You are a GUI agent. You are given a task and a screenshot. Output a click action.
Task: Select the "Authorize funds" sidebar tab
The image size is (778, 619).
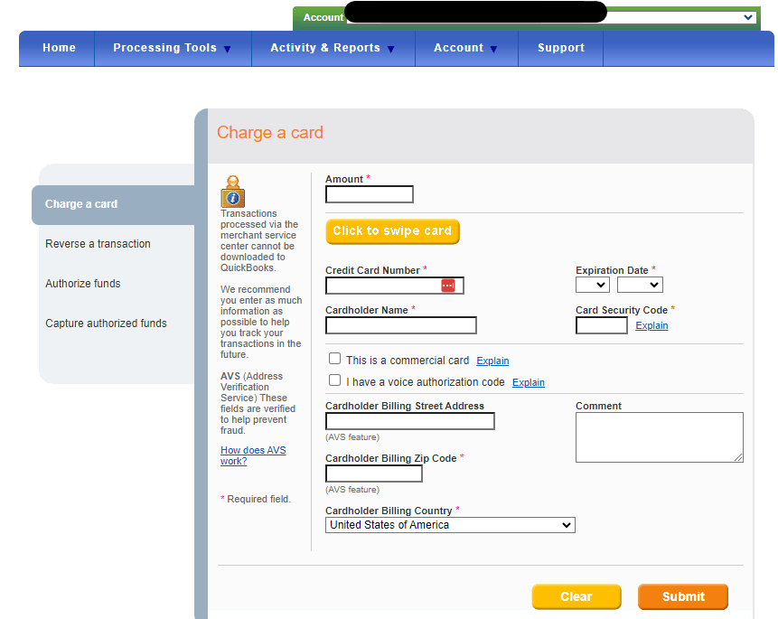click(x=83, y=283)
